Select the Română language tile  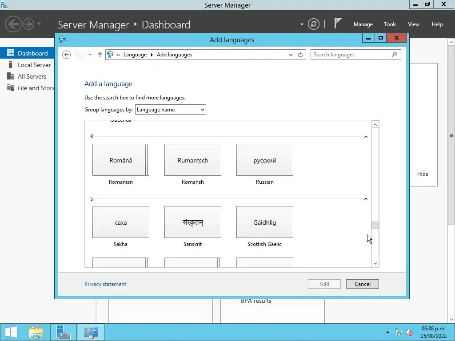click(x=121, y=160)
